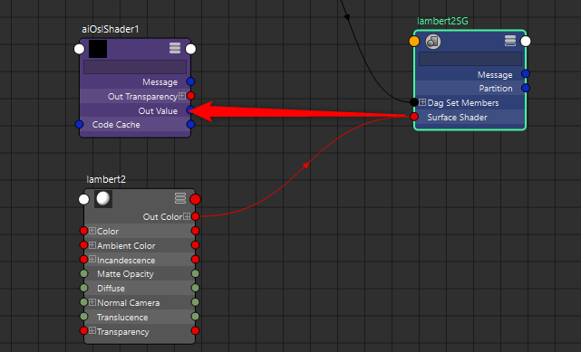Image resolution: width=581 pixels, height=352 pixels.
Task: Expand the Out Color attribute on lambert2
Action: pos(187,216)
